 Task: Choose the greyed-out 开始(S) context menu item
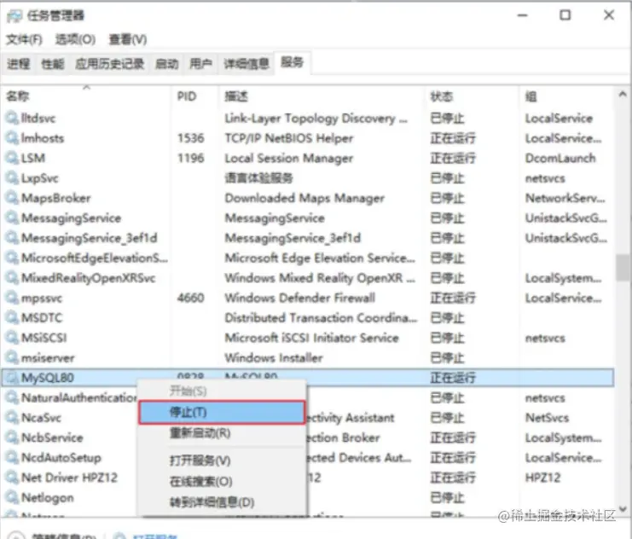tap(222, 391)
